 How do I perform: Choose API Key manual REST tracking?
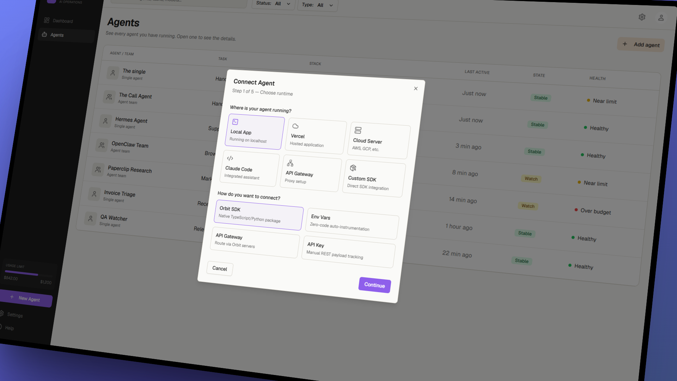pos(348,252)
